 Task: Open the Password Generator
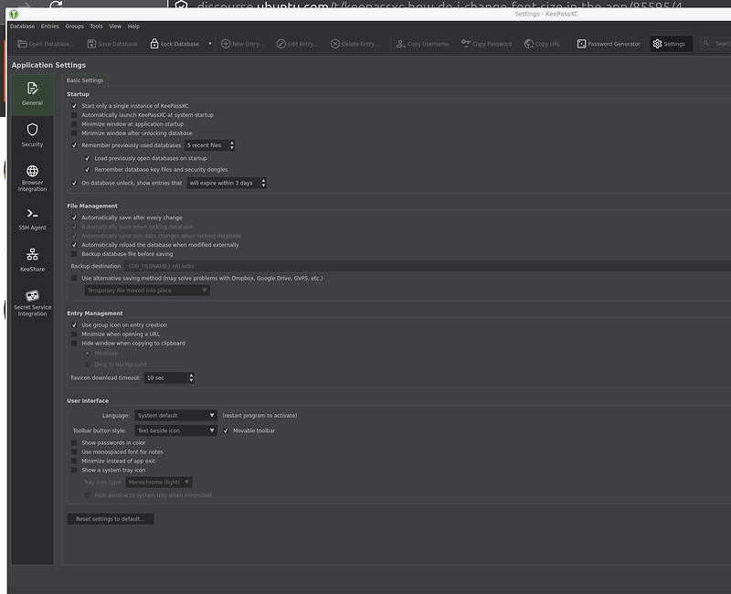[x=609, y=44]
